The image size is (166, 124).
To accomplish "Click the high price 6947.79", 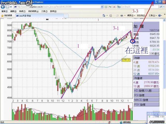I will (x=155, y=38).
